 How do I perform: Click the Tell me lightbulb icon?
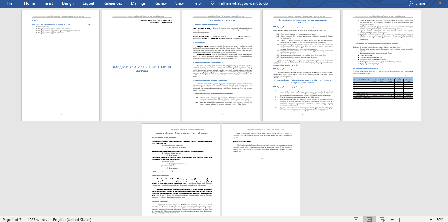click(213, 3)
